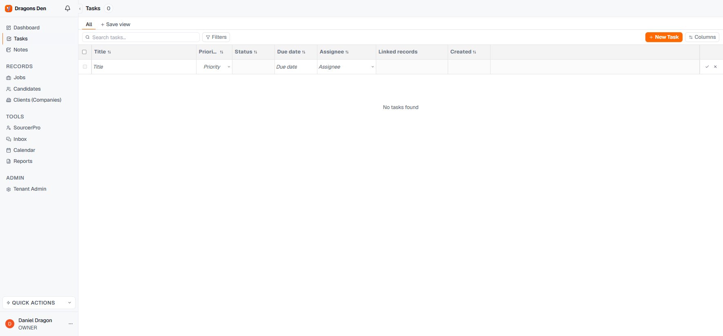Viewport: 723px width, 336px height.
Task: Open the Columns chooser
Action: [x=702, y=37]
